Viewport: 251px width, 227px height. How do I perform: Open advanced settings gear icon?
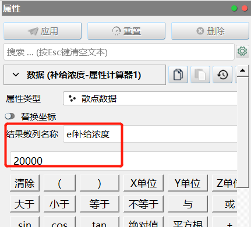pyautogui.click(x=242, y=51)
